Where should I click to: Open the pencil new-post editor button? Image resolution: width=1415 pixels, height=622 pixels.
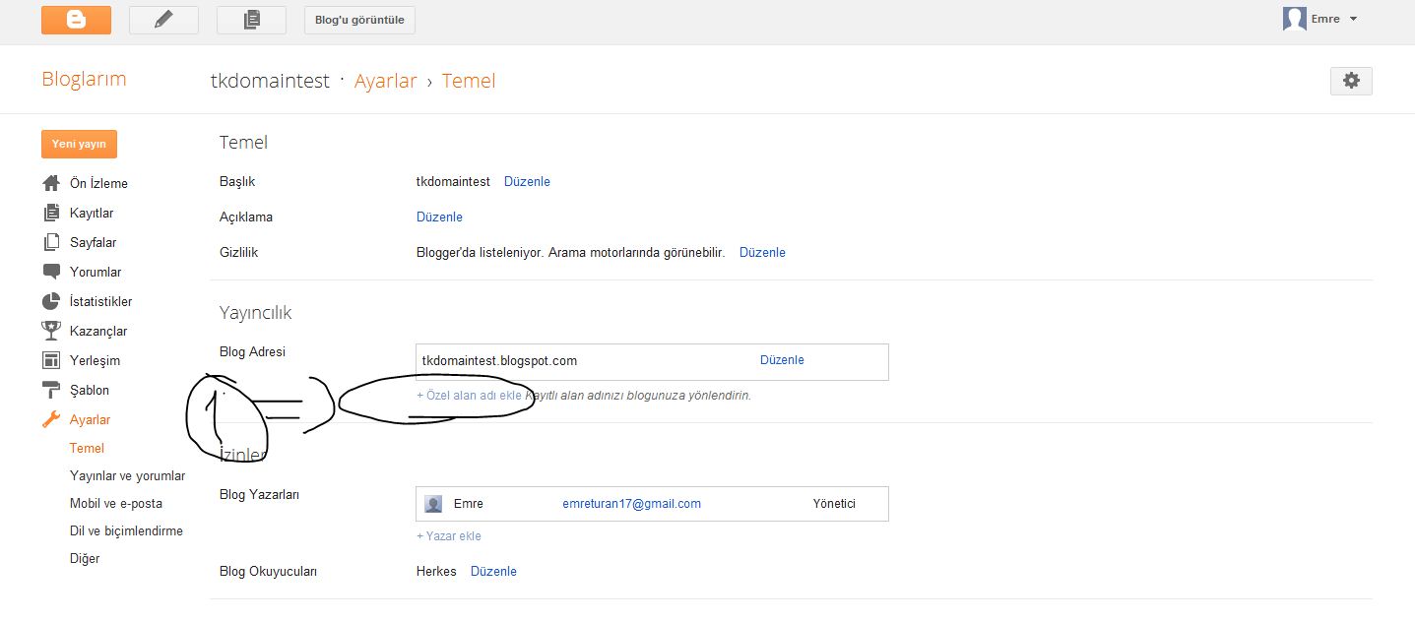point(163,20)
